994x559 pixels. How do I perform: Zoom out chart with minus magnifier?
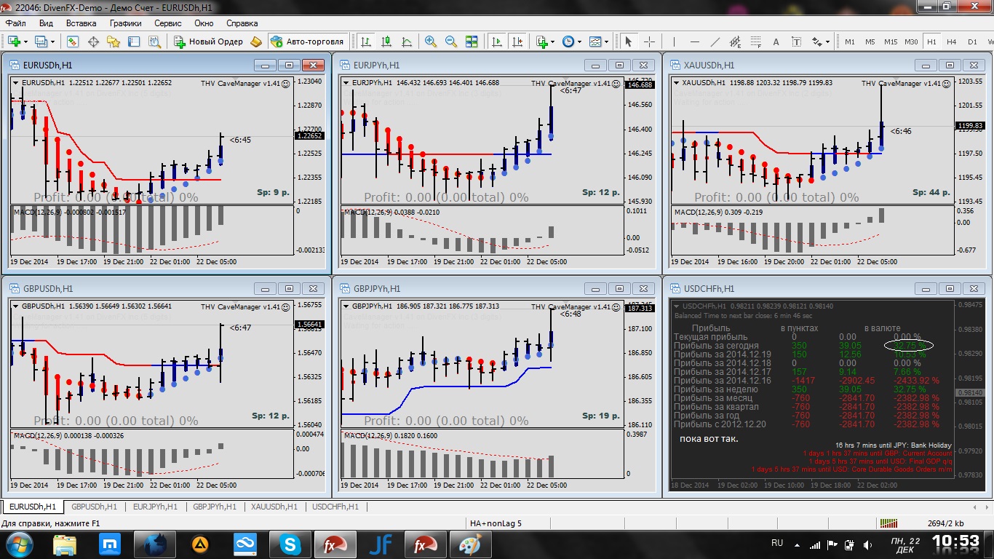pyautogui.click(x=451, y=41)
